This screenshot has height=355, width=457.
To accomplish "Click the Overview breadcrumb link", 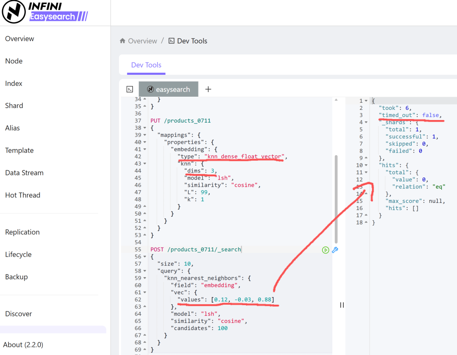I will [143, 41].
